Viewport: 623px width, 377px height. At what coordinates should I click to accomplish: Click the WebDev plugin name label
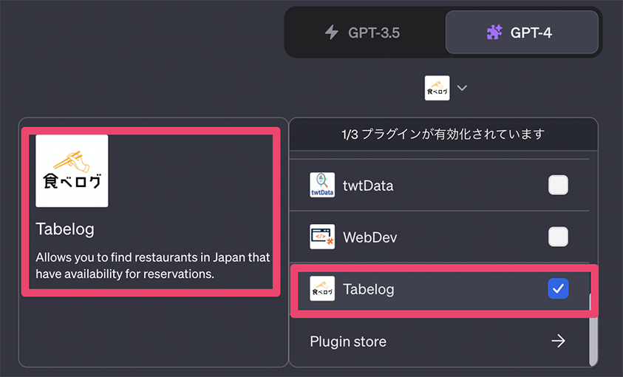[370, 237]
